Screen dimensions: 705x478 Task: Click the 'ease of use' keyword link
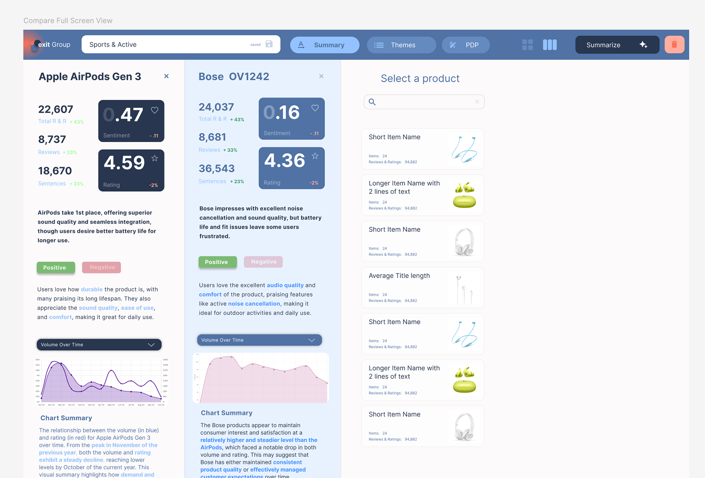(137, 308)
